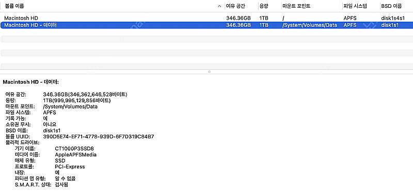The height and width of the screenshot is (192, 413).
Task: Click 346.36GB in the selected 데이터 row
Action: point(239,25)
